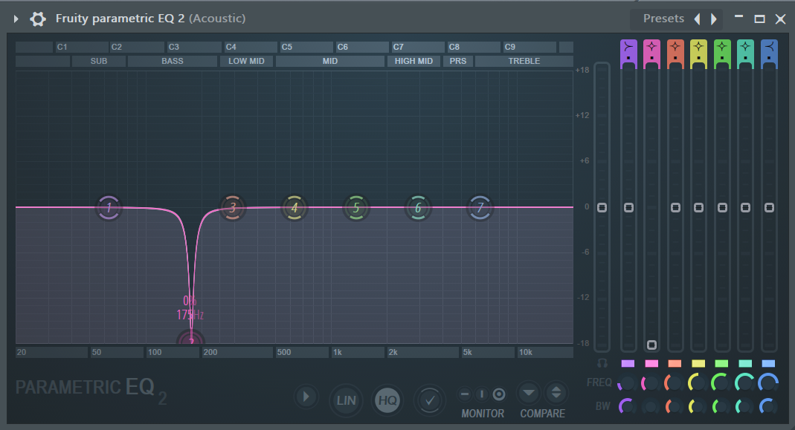This screenshot has height=430, width=795.
Task: Toggle the HQ high quality button
Action: click(x=388, y=400)
